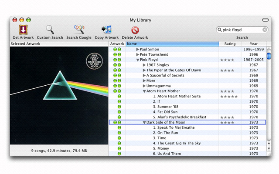Viewport: 279px width, 174px height.
Task: Expand the Paul Simon artist row
Action: point(138,50)
